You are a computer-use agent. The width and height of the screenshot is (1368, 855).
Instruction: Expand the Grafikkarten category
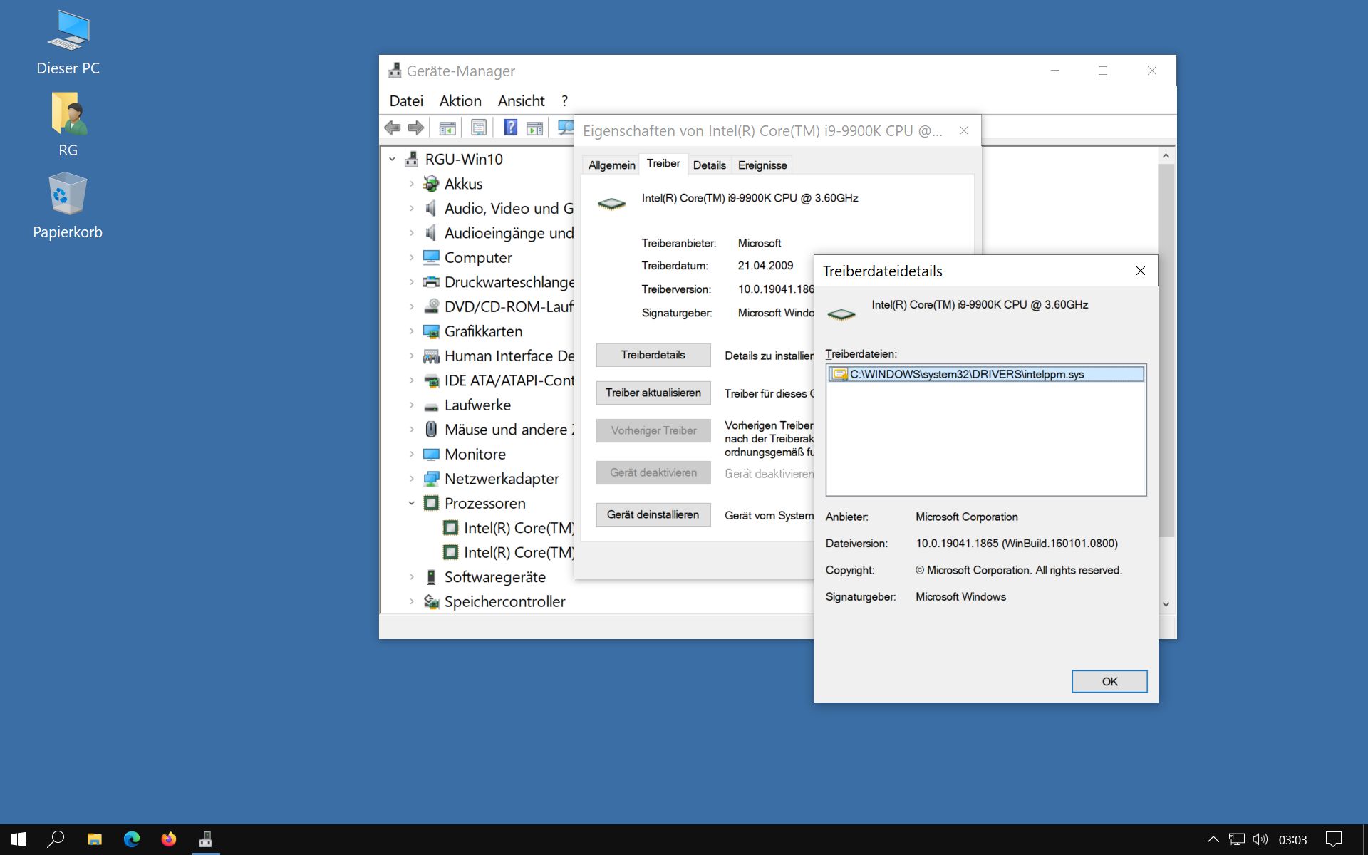click(x=411, y=331)
